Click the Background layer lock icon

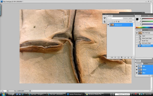[x=131, y=25]
